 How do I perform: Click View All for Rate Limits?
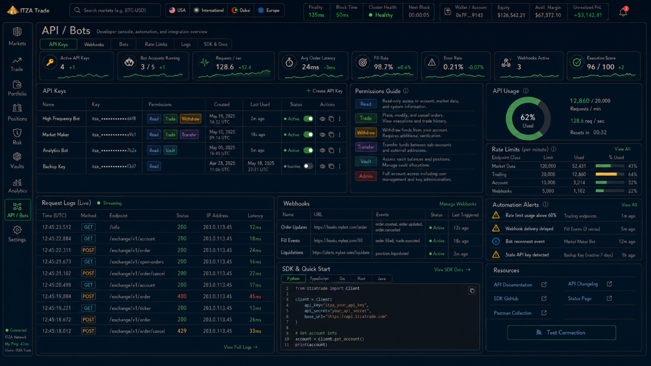tap(622, 149)
